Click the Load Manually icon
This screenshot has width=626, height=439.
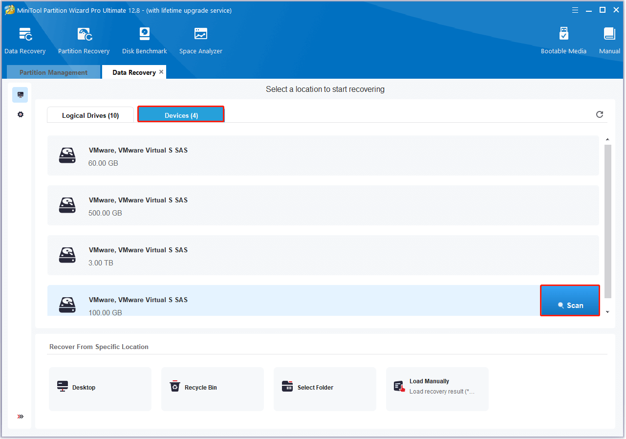(400, 387)
